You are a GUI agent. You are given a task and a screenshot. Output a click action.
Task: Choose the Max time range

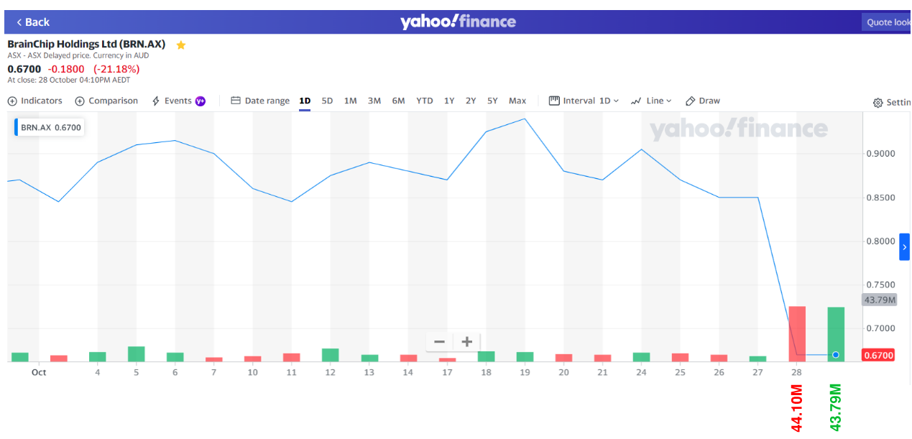click(517, 101)
